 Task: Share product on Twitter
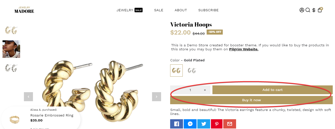coord(204,124)
